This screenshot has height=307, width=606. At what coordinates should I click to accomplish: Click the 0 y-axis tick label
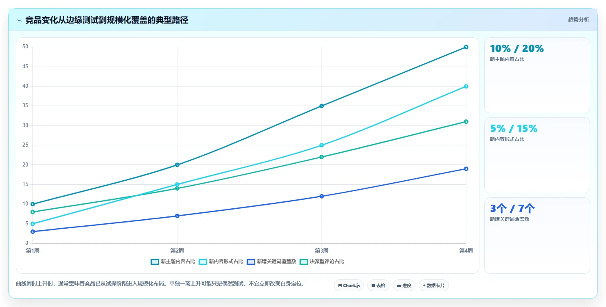point(26,243)
